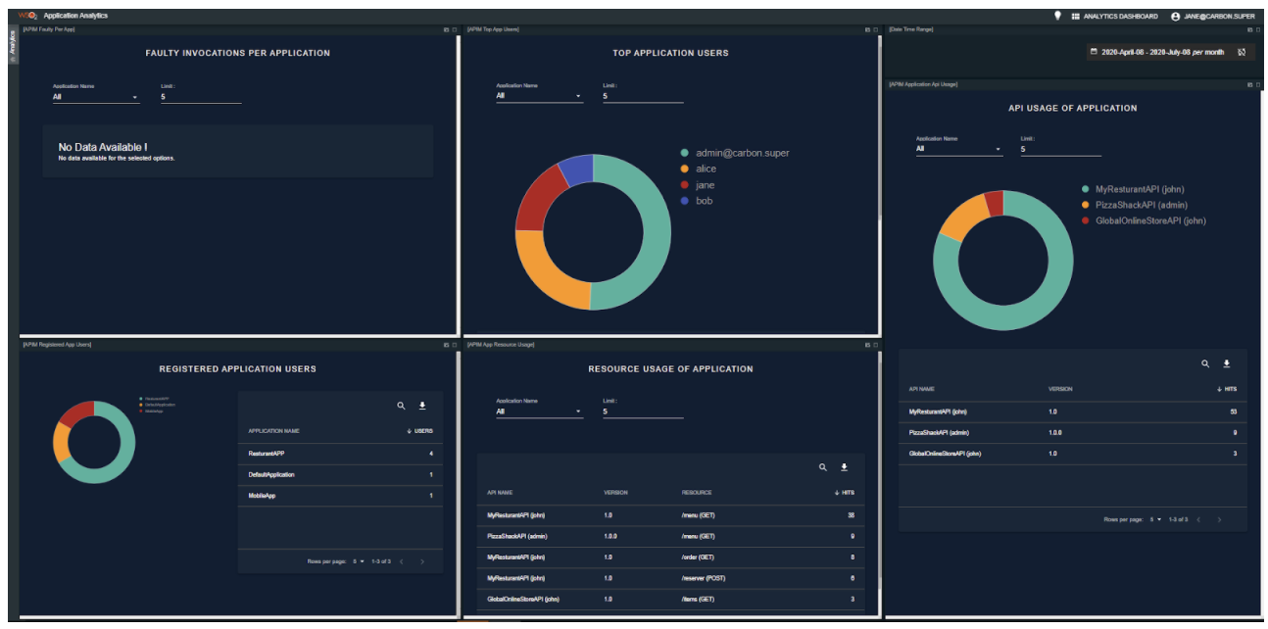Select the MobileApp row in Registered Users table
This screenshot has height=629, width=1268.
[340, 496]
